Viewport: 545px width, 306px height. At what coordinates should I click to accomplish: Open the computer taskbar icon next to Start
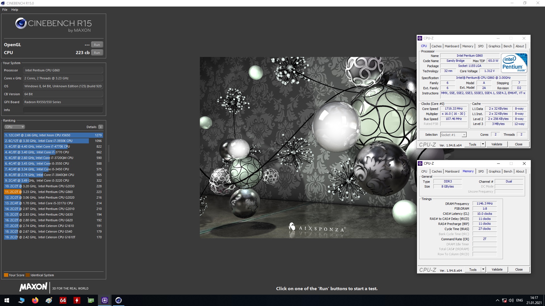point(21,300)
